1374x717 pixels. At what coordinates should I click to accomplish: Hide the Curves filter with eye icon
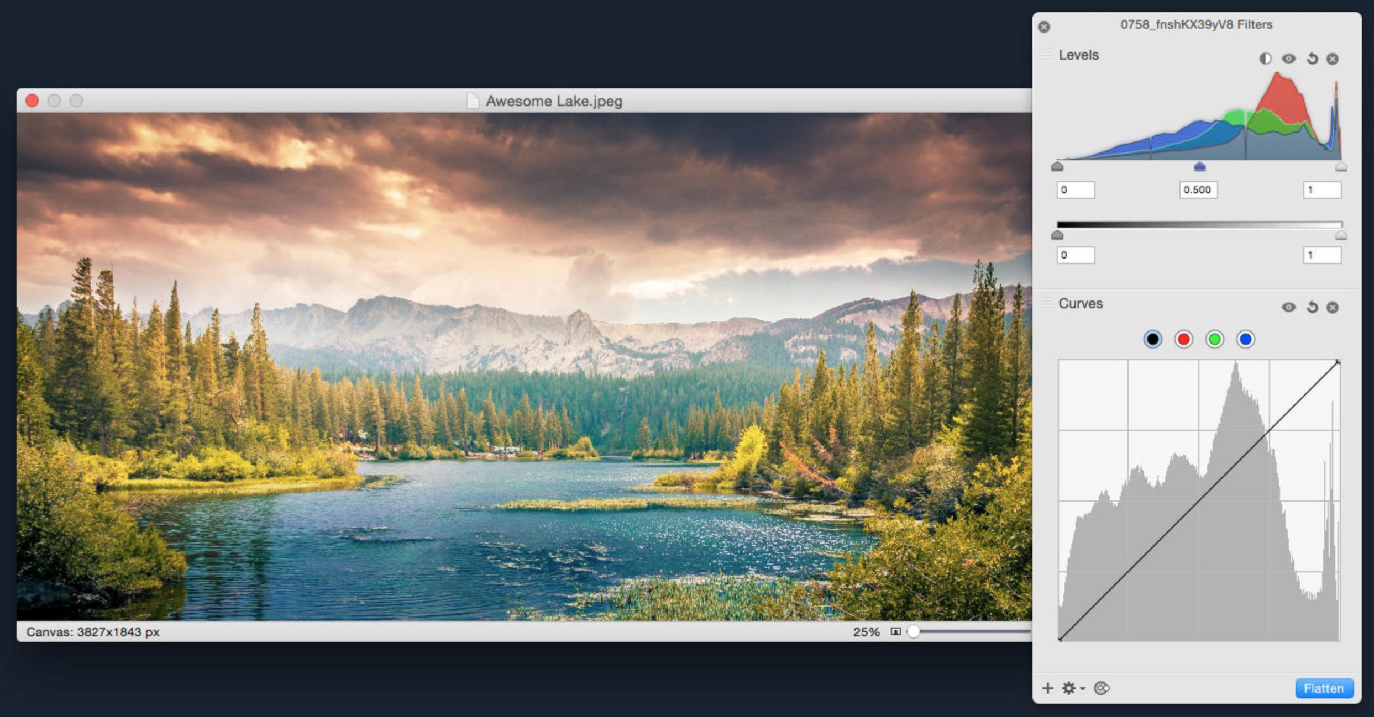point(1288,307)
